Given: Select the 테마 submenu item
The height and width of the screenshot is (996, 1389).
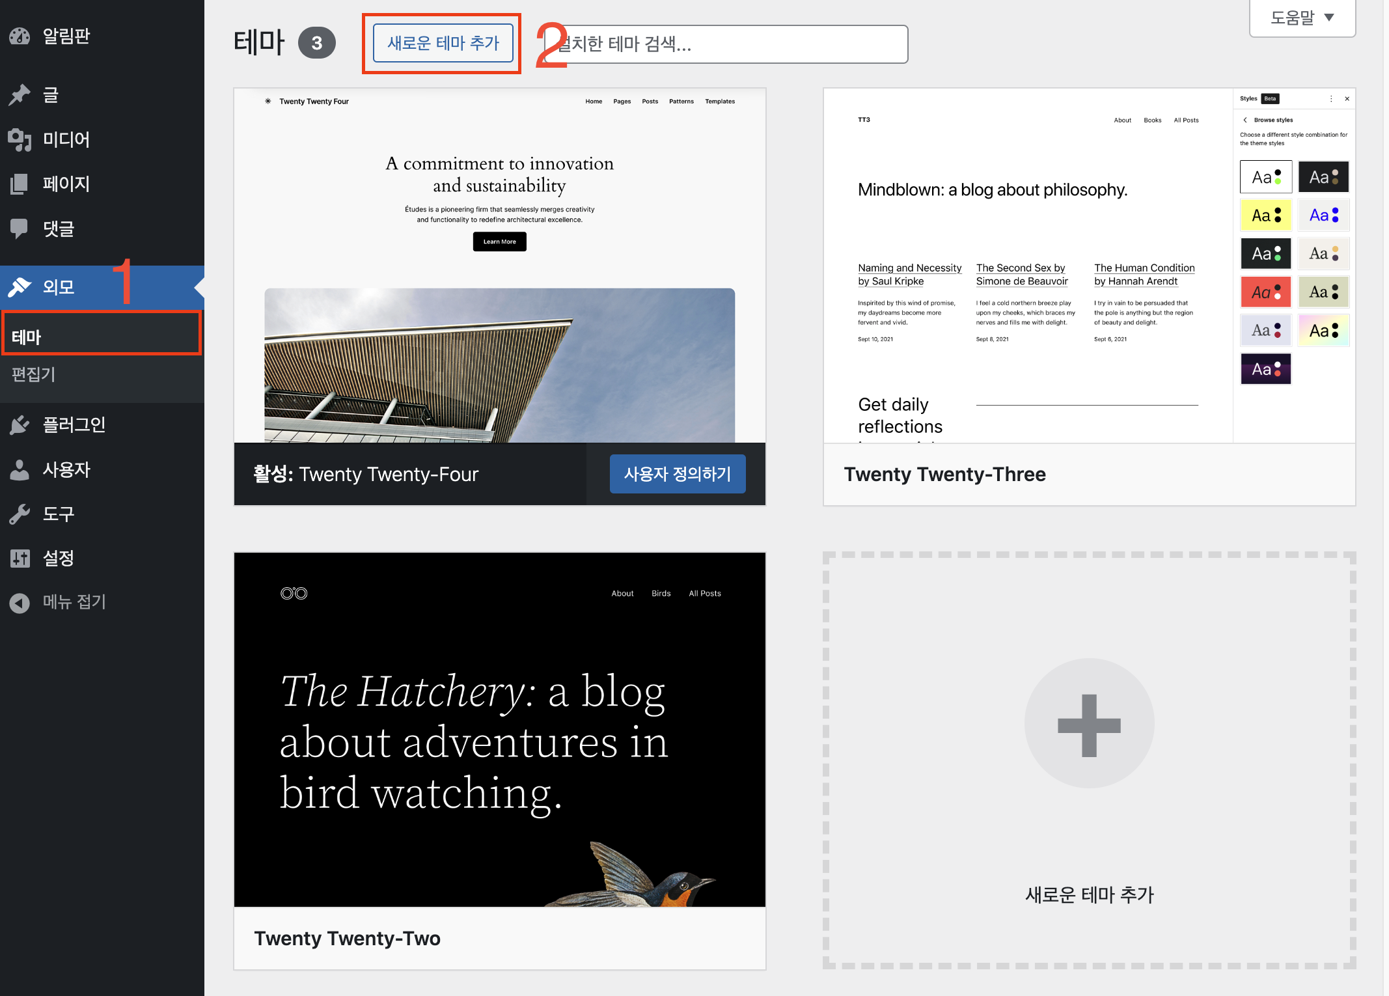Looking at the screenshot, I should point(27,337).
